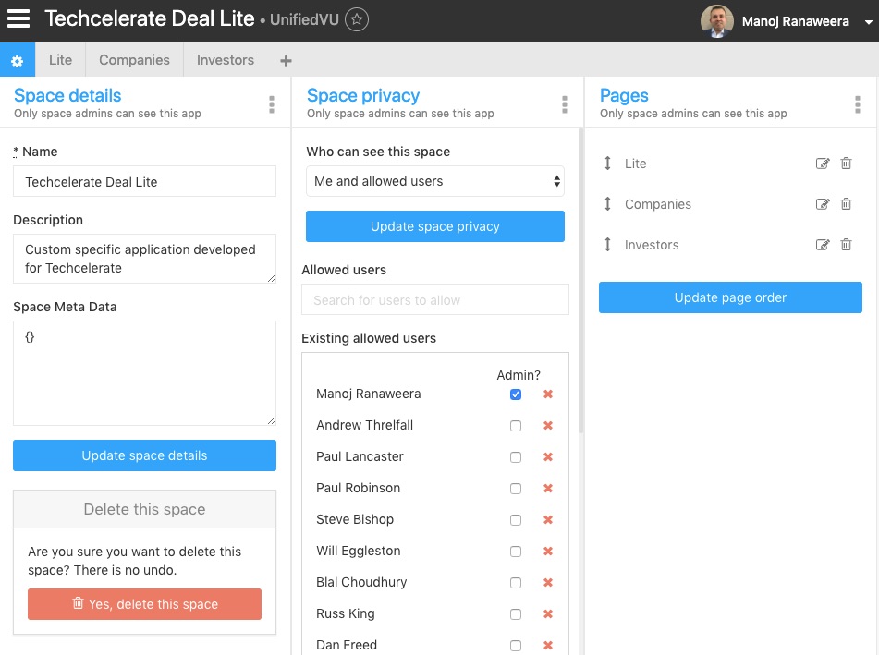Uncheck admin checkbox for Manoj Ranaweera
Viewport: 879px width, 655px height.
tap(516, 394)
